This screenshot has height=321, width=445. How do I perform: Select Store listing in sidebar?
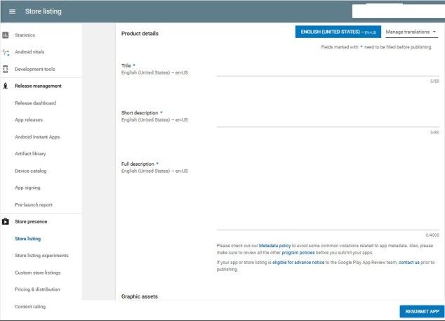coord(28,239)
